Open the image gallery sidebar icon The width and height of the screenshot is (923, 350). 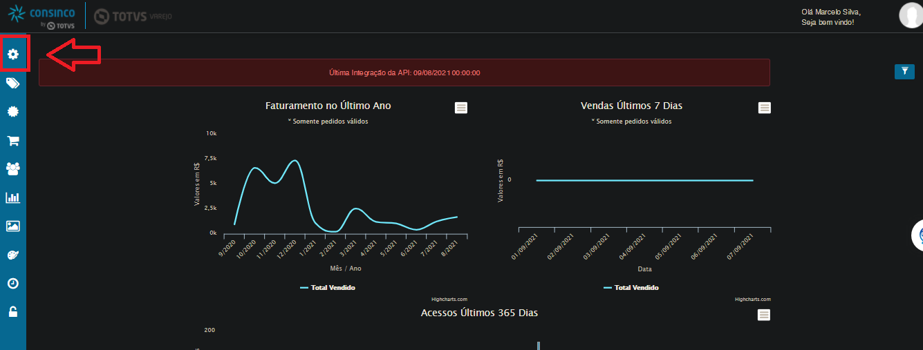[13, 226]
